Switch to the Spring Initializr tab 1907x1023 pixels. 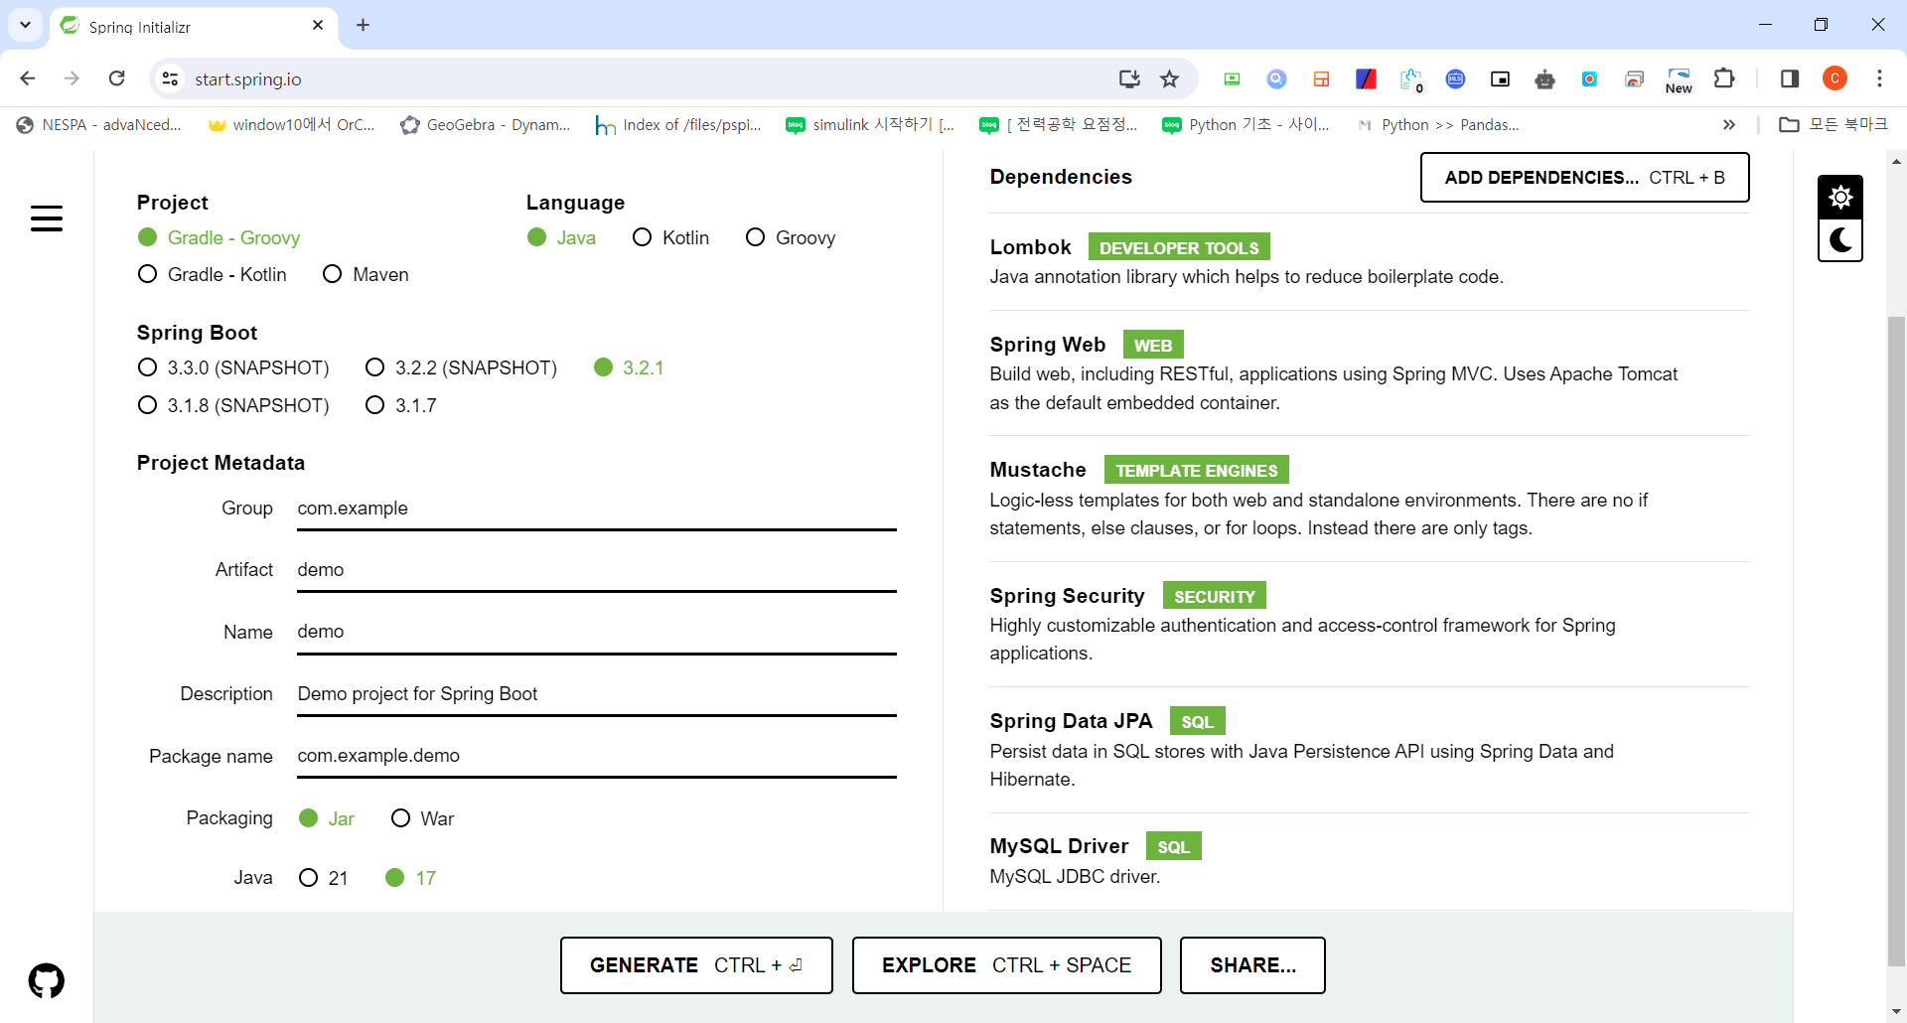(193, 26)
